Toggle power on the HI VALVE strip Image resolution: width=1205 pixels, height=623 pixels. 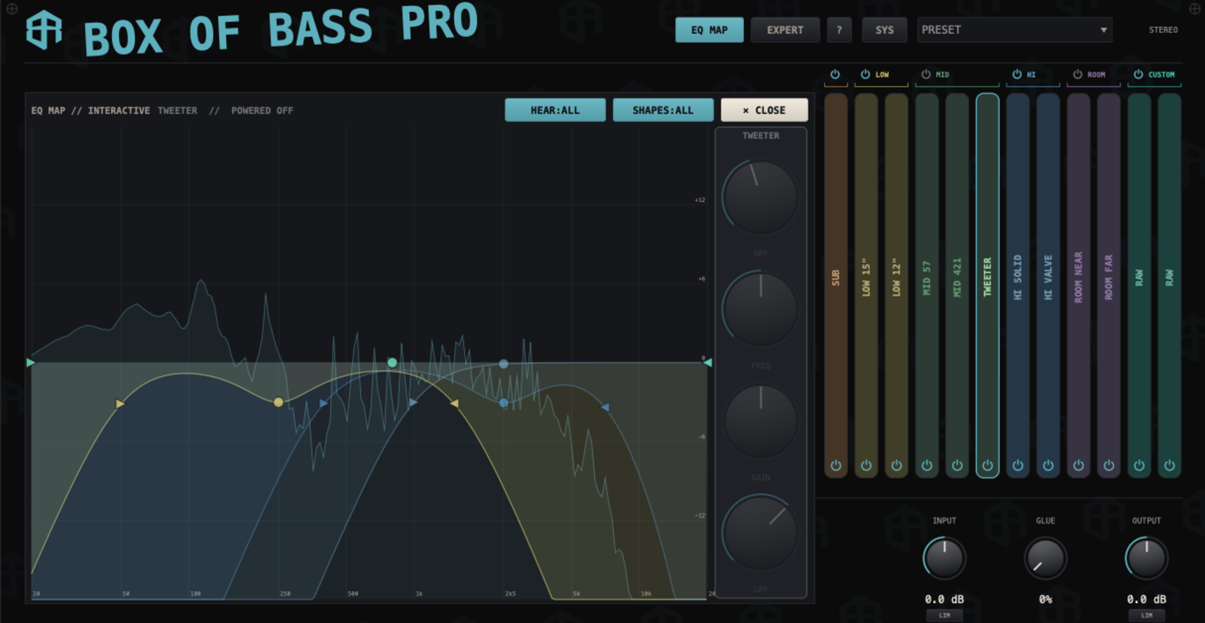coord(1048,466)
